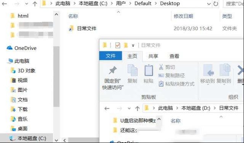244x143 pixels.
Task: Open recent locations dropdown in front window
Action: (129, 108)
